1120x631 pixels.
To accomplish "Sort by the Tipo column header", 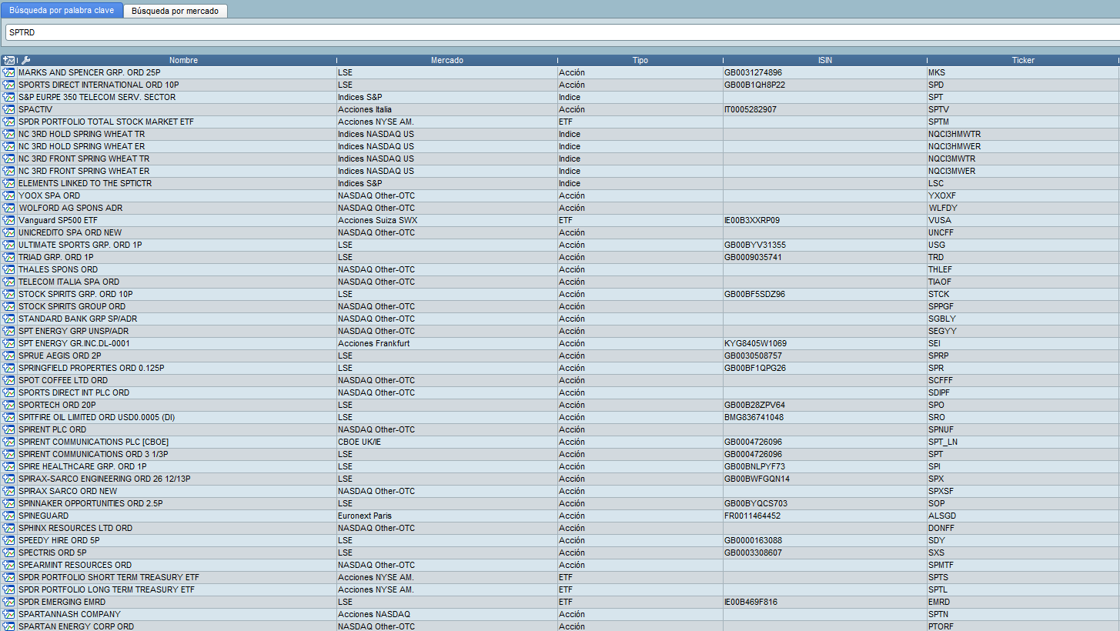I will click(x=640, y=60).
